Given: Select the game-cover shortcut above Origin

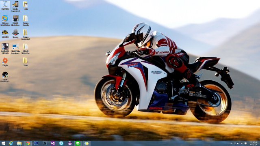Looking at the screenshot, I should [x=5, y=48].
